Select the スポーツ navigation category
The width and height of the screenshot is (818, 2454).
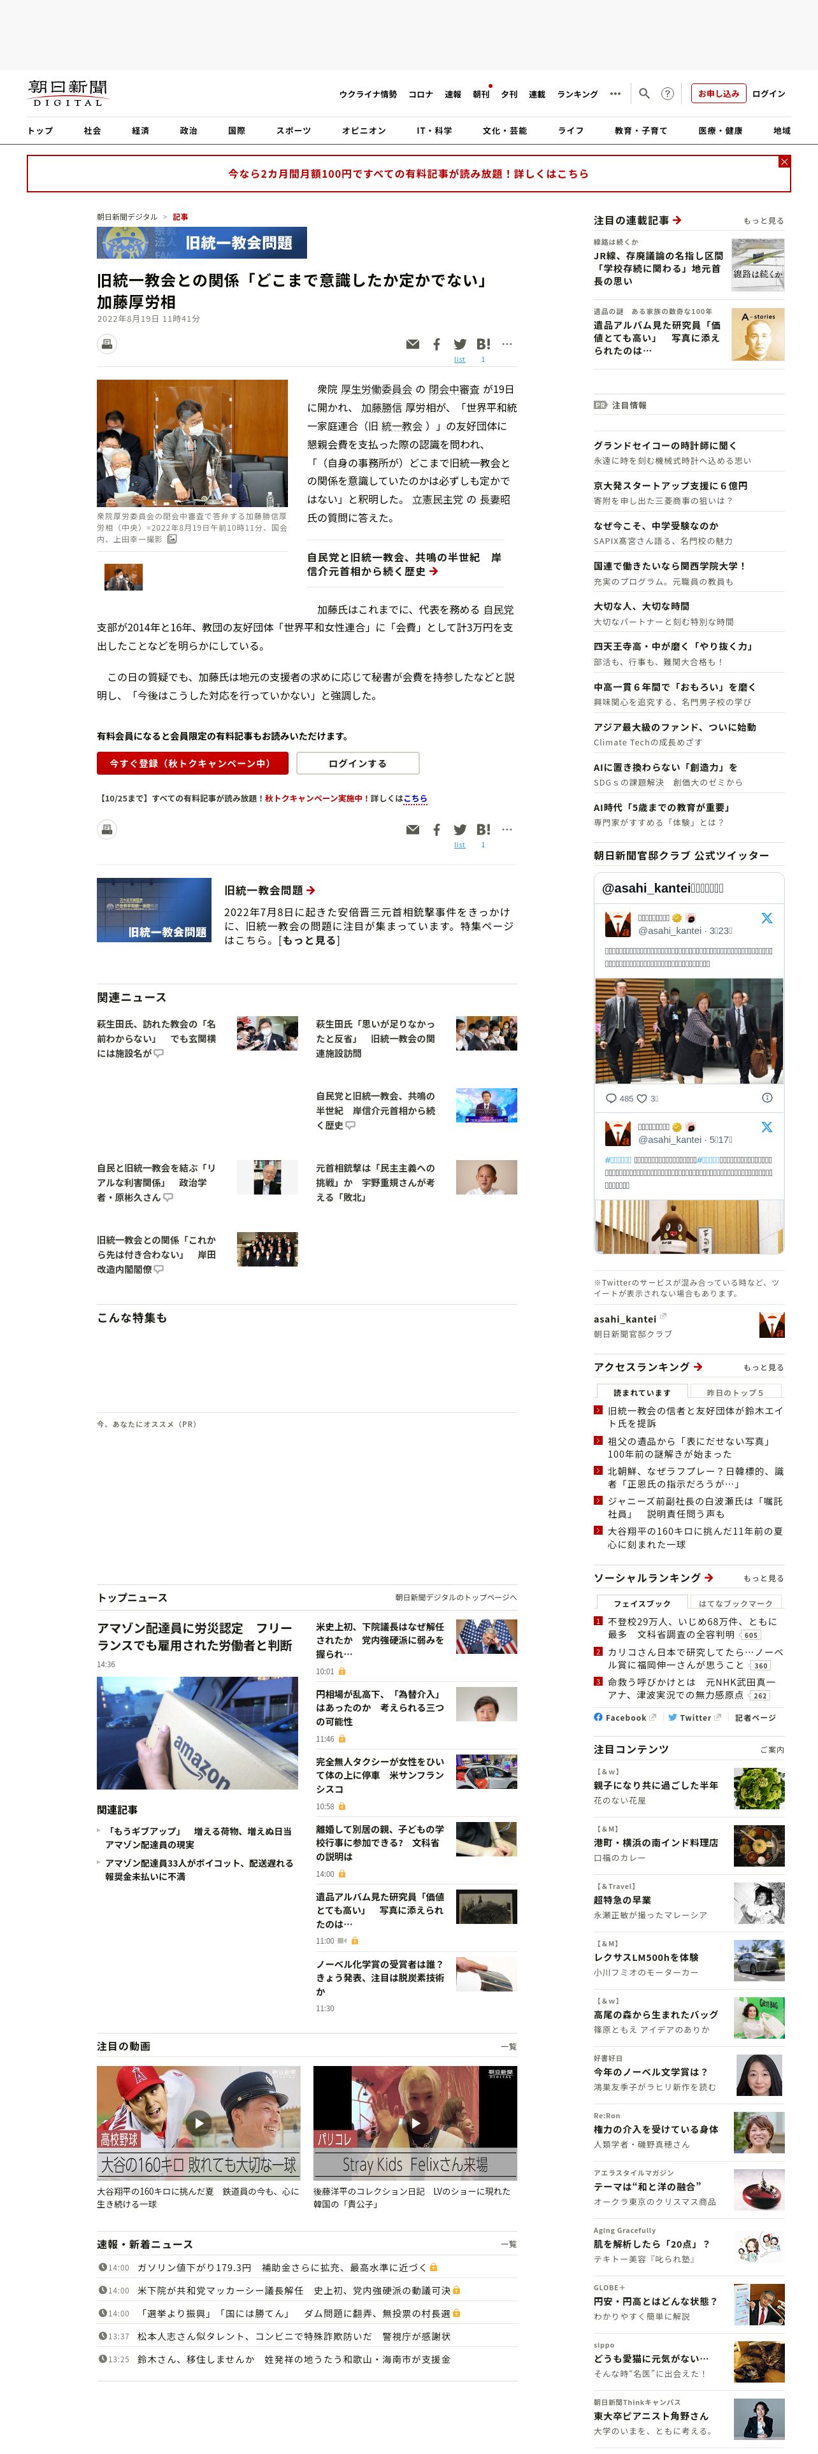tap(293, 131)
